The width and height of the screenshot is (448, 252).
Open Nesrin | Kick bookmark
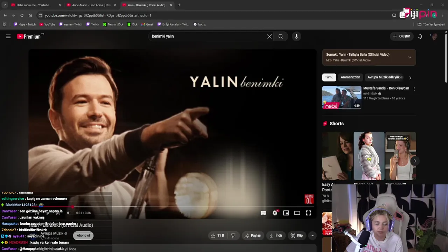[113, 24]
